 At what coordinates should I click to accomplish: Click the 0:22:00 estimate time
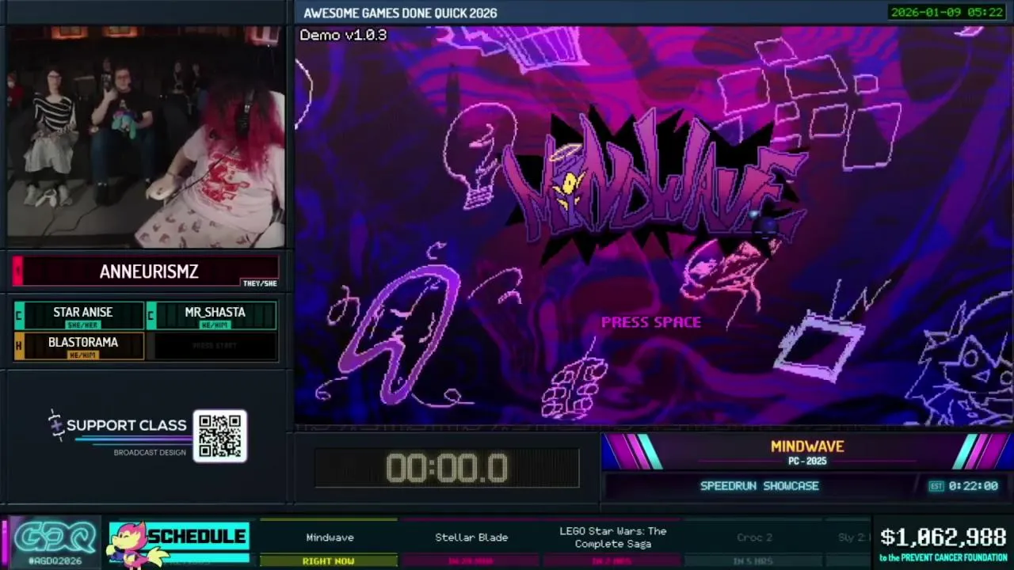(973, 486)
